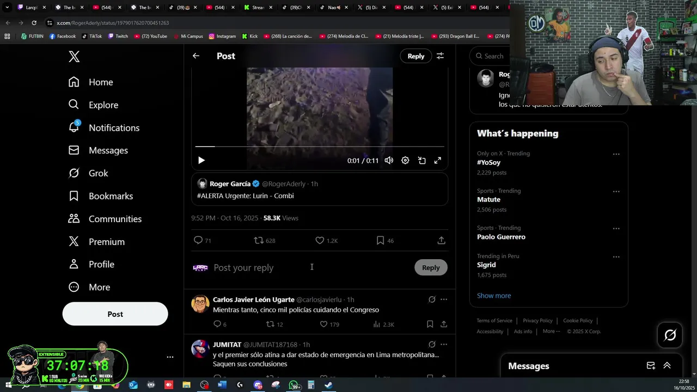Click the large white Post button
The width and height of the screenshot is (697, 392).
[x=115, y=314]
